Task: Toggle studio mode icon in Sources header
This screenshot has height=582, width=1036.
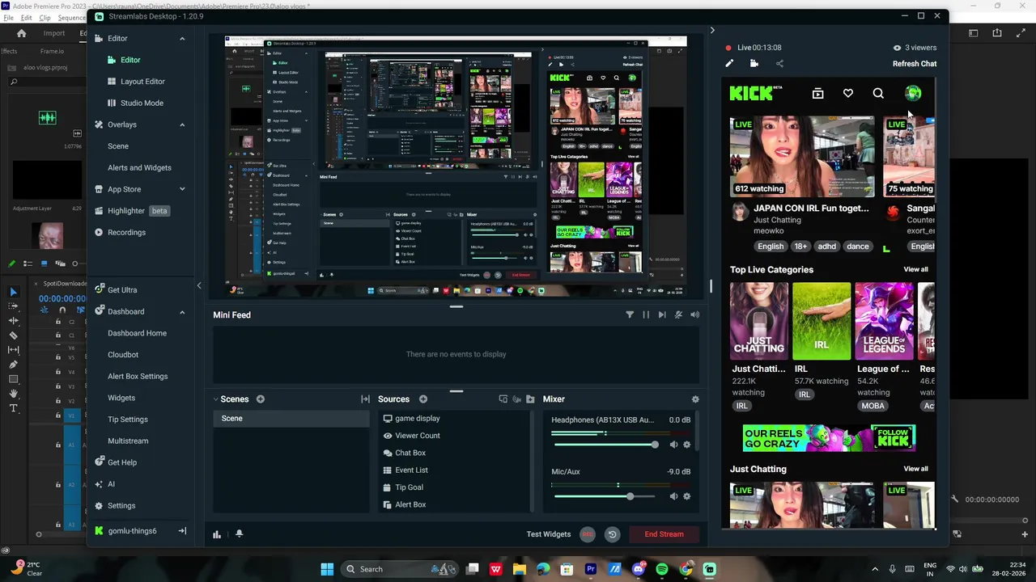Action: click(503, 399)
